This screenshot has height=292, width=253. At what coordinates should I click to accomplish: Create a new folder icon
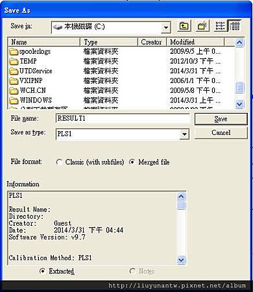pos(202,26)
